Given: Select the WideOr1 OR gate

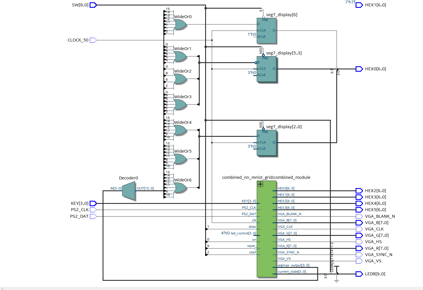Looking at the screenshot, I should click(180, 56).
